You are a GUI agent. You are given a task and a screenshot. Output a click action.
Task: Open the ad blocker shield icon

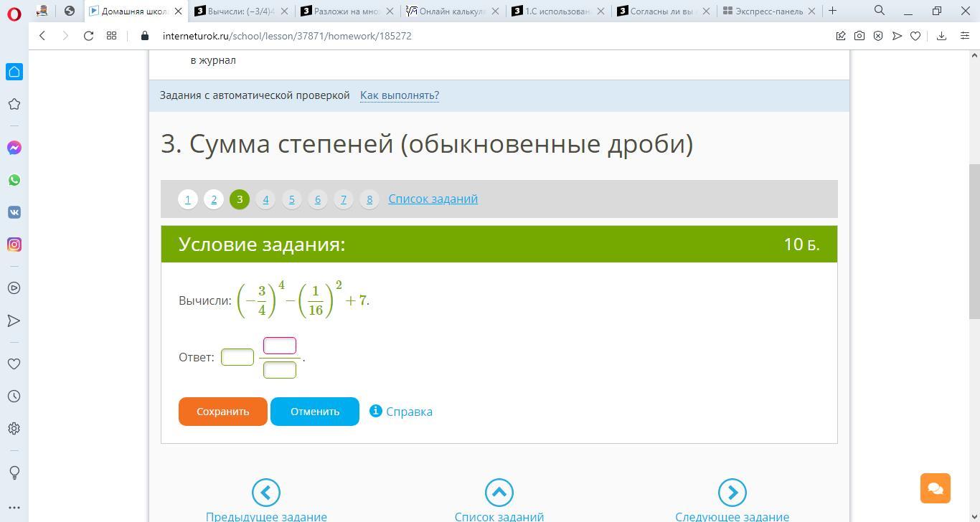(878, 36)
